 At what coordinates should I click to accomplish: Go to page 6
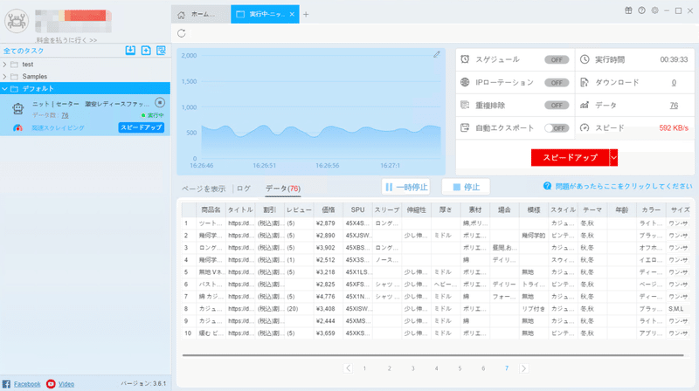pyautogui.click(x=483, y=368)
